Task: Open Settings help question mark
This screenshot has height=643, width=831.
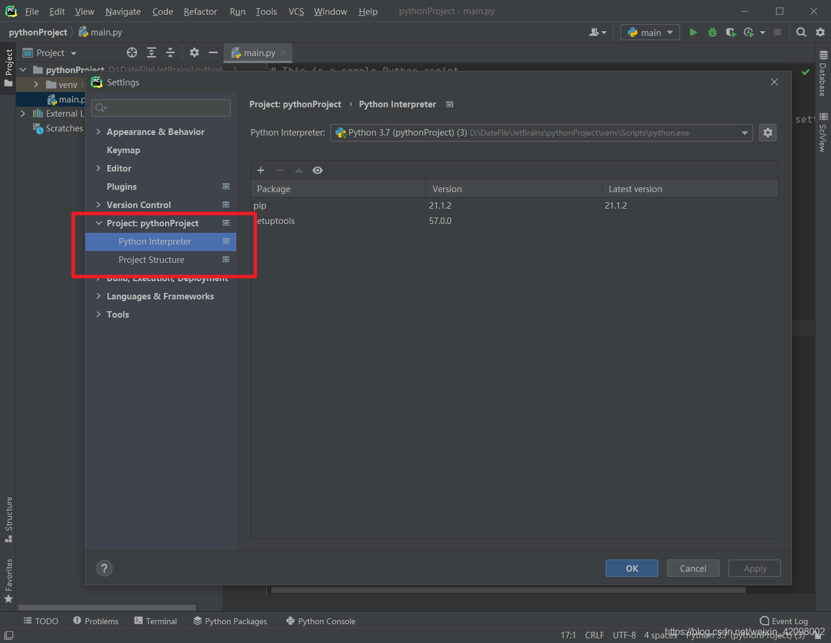Action: (104, 568)
